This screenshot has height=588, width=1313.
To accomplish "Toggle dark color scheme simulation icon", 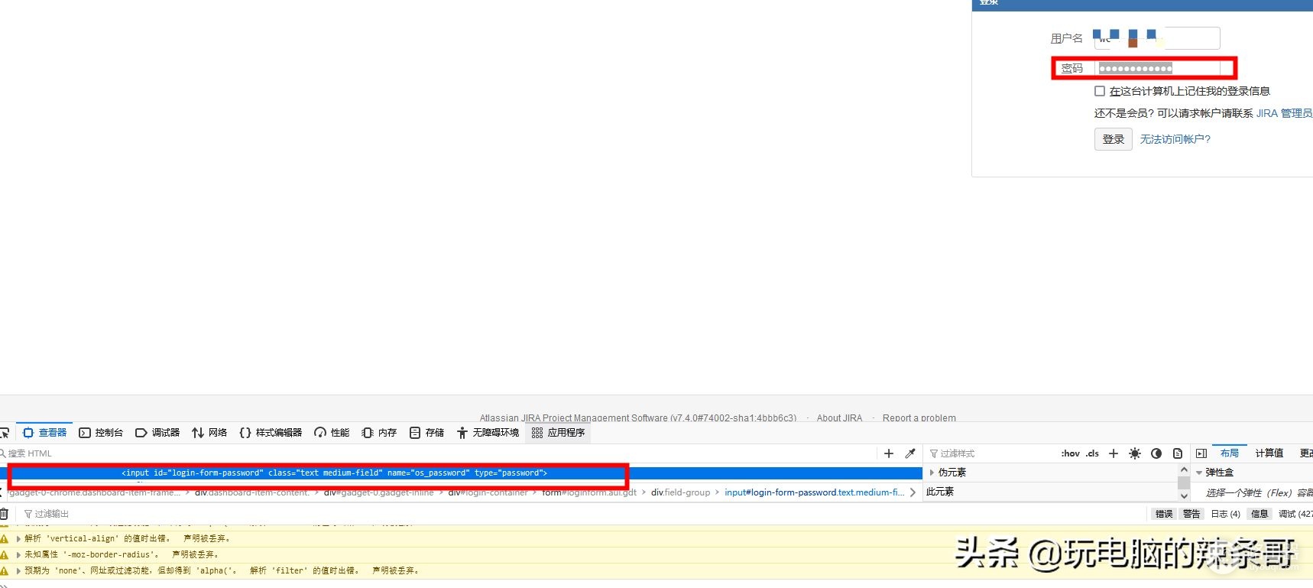I will 1156,453.
